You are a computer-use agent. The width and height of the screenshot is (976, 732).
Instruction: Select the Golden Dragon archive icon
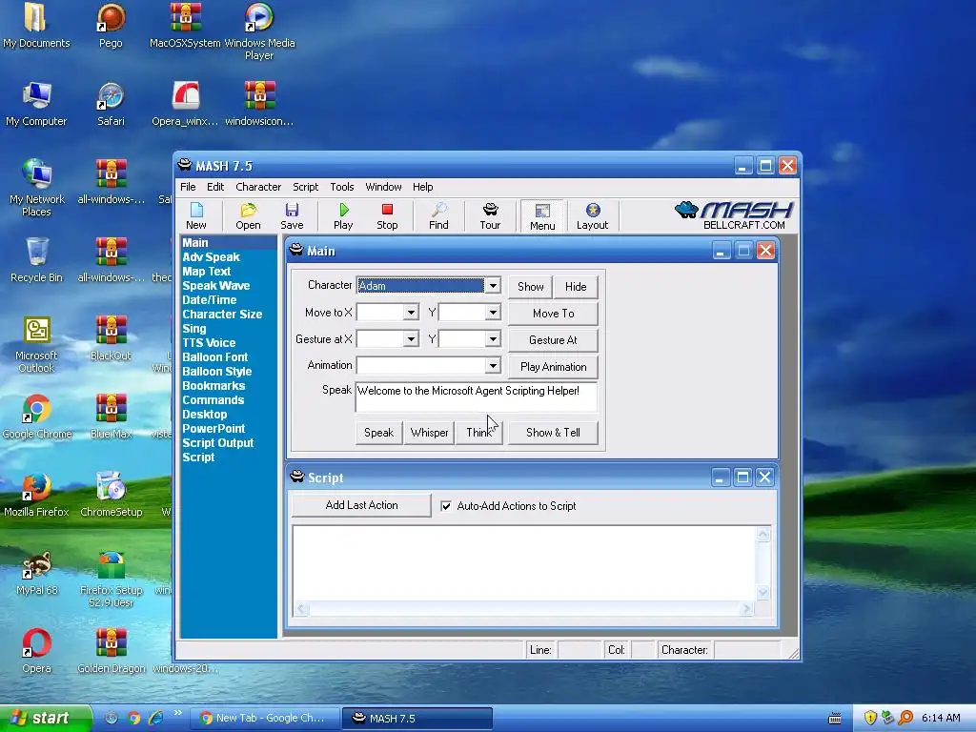tap(111, 652)
